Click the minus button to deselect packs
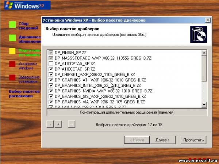The height and width of the screenshot is (164, 219). point(50,124)
